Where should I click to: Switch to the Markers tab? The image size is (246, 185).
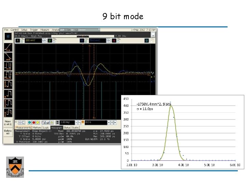coord(37,127)
